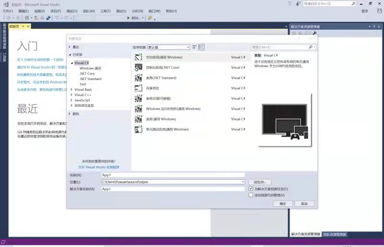Click the green Start debugging arrow
384x247 pixels.
128,18
